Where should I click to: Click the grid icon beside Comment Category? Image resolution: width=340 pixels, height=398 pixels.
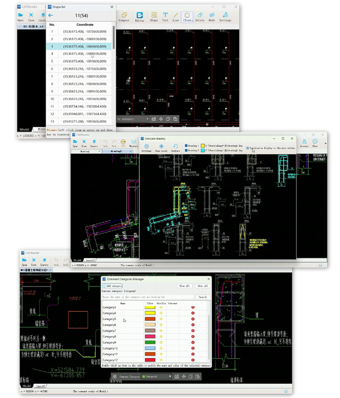(x=114, y=376)
